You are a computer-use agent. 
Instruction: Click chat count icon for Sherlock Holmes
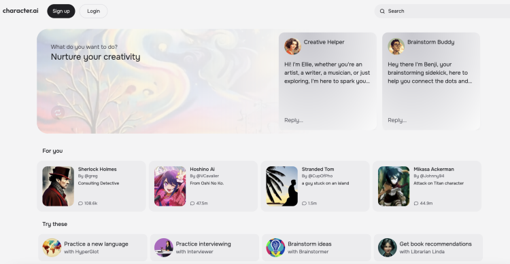80,204
